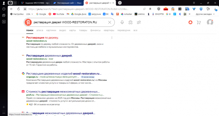Add a panel with the sidebar plus icon
The width and height of the screenshot is (219, 116).
pyautogui.click(x=4, y=107)
